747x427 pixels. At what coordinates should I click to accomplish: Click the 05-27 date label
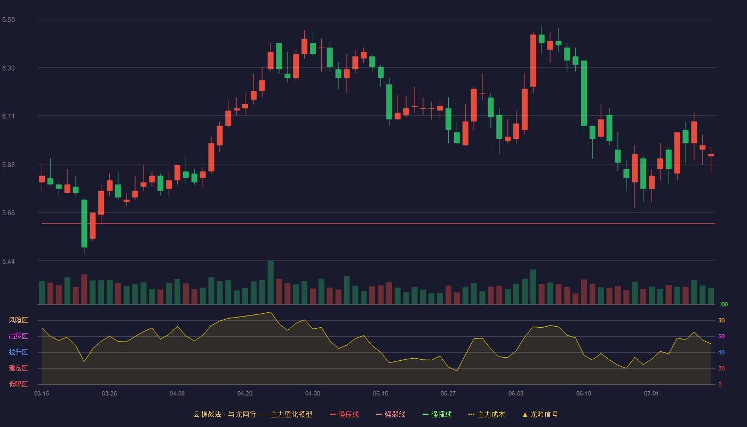[448, 393]
